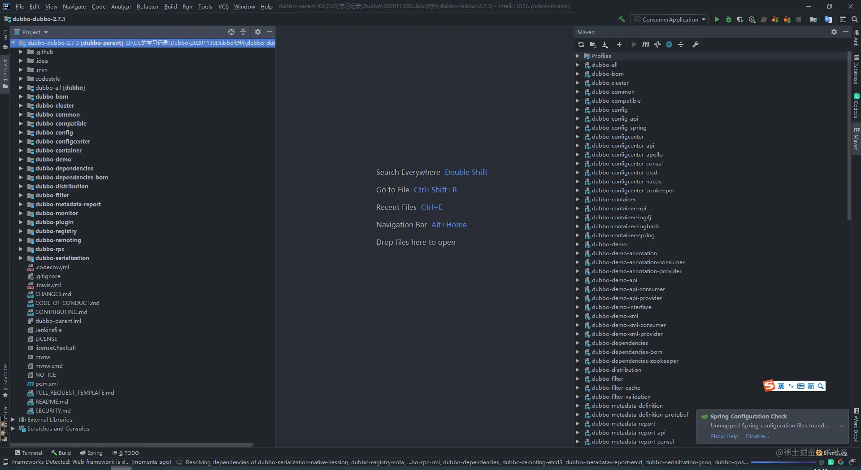Image resolution: width=861 pixels, height=470 pixels.
Task: Toggle the Maven side tool window tab
Action: (x=856, y=138)
